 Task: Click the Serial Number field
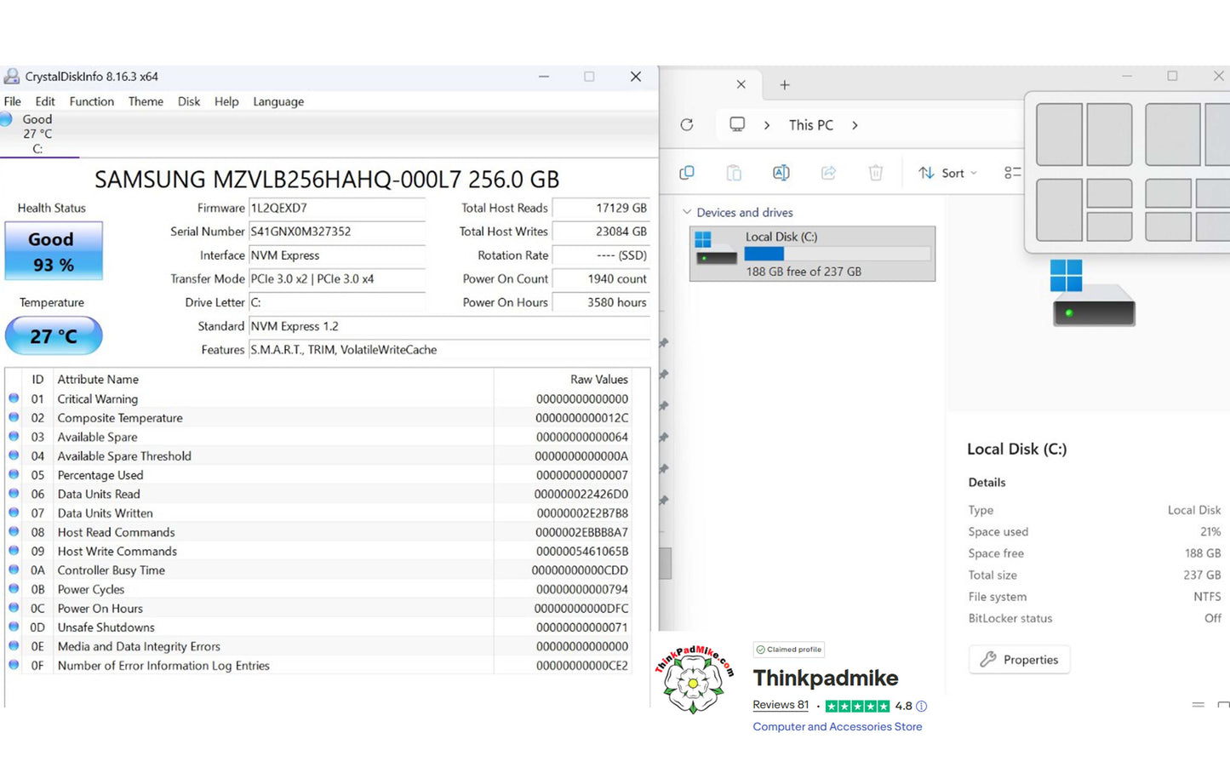click(x=337, y=232)
